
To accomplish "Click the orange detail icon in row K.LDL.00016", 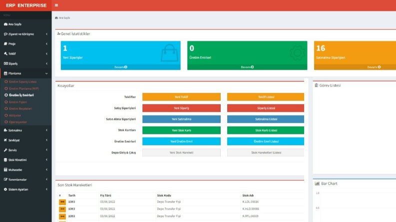I will pyautogui.click(x=62, y=202).
